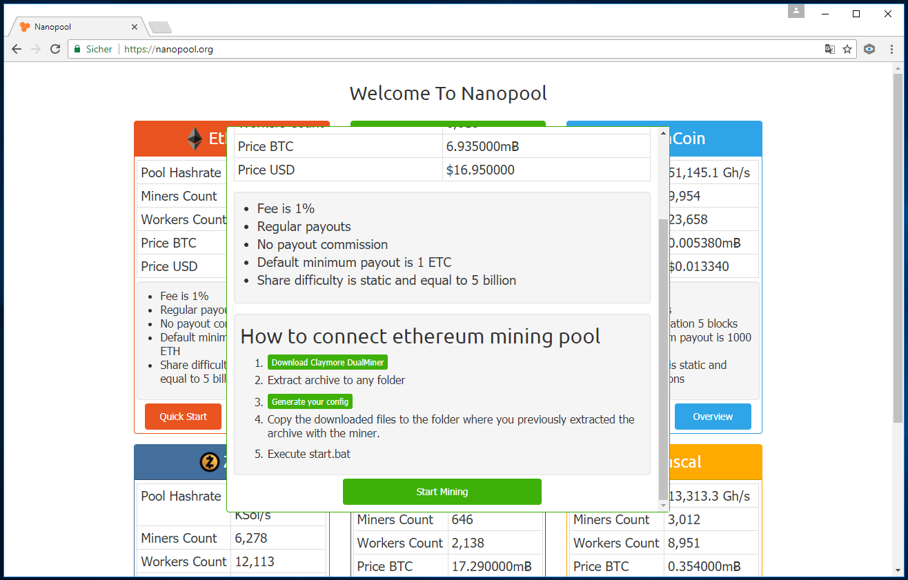Click the green secure lock icon
Screen dimensions: 908x580
77,49
